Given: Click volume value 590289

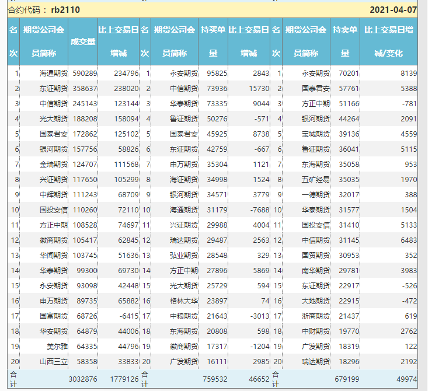Looking at the screenshot, I should click(85, 74).
